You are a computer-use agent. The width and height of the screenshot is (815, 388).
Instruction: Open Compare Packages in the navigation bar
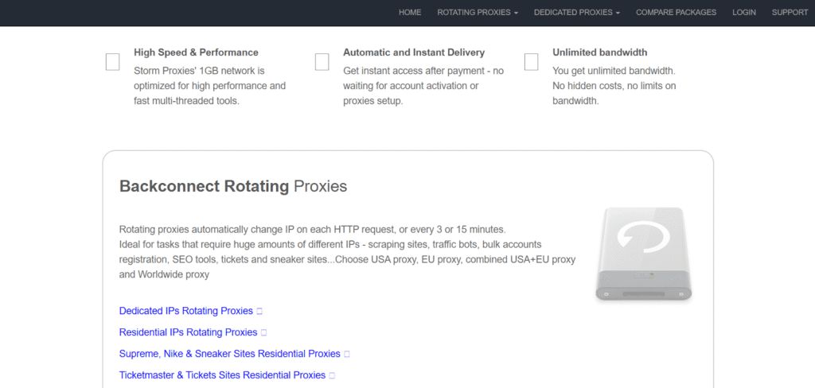click(677, 13)
